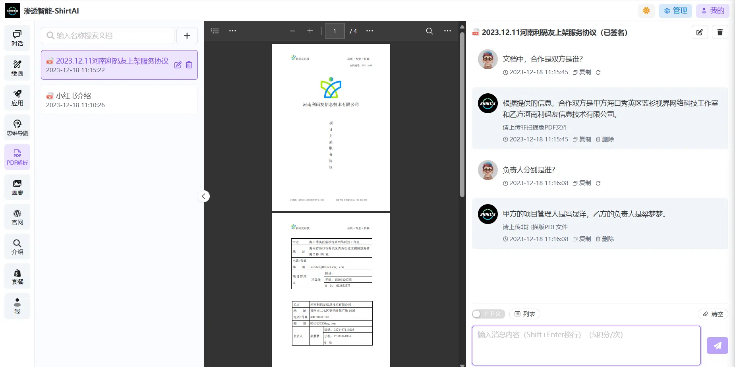Click the 清空 clear button
Screen dimensions: 735x367
click(713, 314)
